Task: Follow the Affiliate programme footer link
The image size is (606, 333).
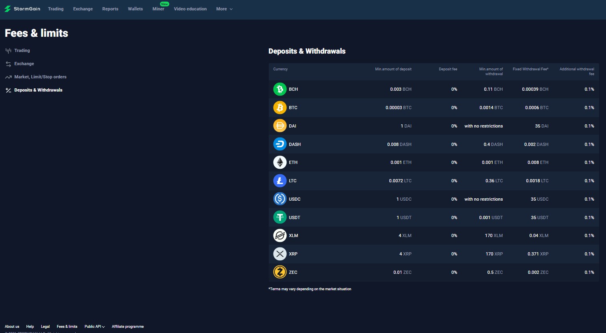Action: (127, 327)
